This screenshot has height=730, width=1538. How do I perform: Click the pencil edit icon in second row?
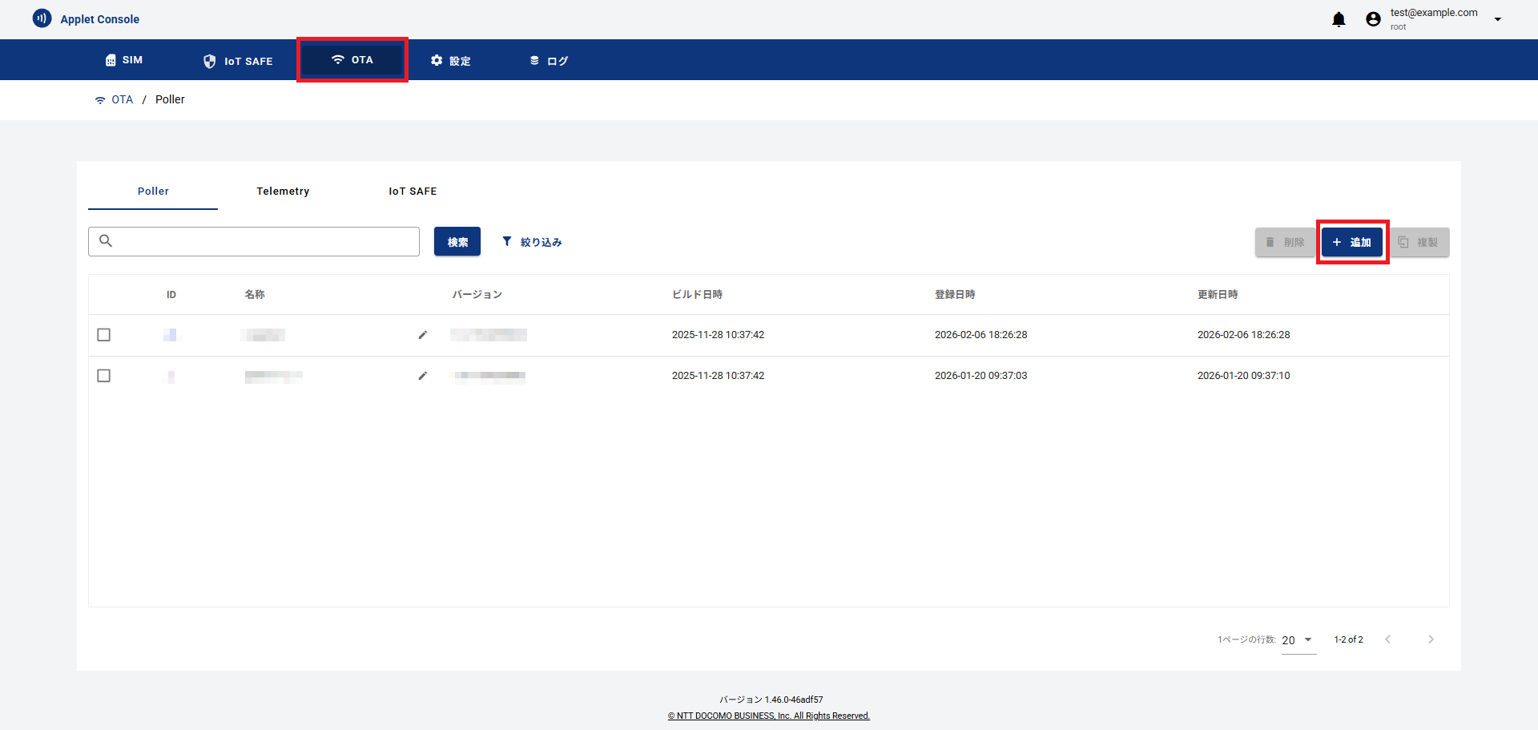[x=423, y=376]
